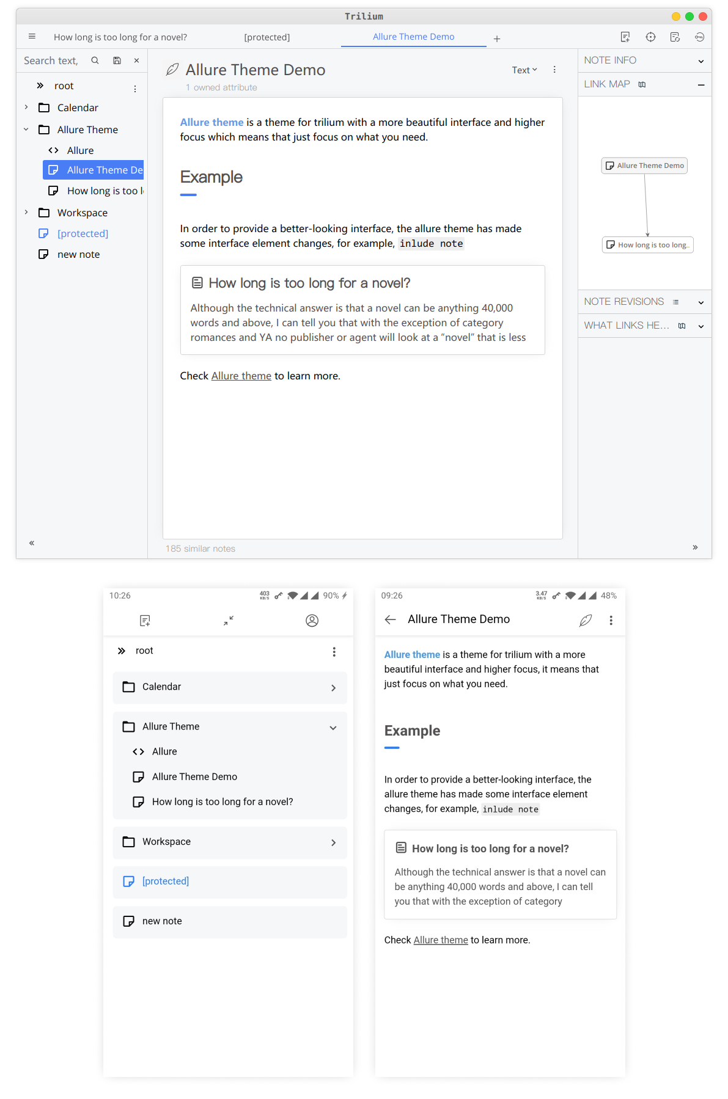
Task: Click the bold 'Allure theme' link in the mobile note
Action: (x=412, y=654)
